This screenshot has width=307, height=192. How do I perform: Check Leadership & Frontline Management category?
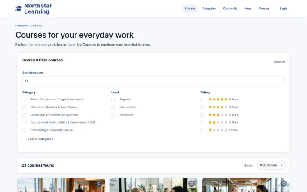[x=24, y=115]
